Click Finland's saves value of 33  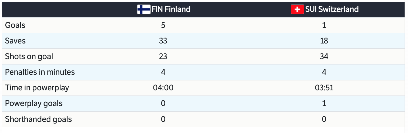coord(163,41)
